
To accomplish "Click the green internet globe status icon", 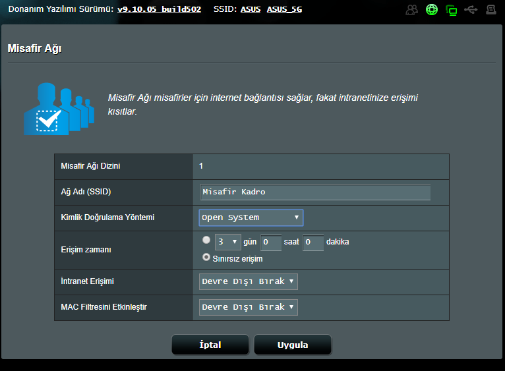I will point(432,10).
